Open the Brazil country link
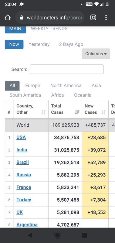115x243 pixels. coord(22,163)
